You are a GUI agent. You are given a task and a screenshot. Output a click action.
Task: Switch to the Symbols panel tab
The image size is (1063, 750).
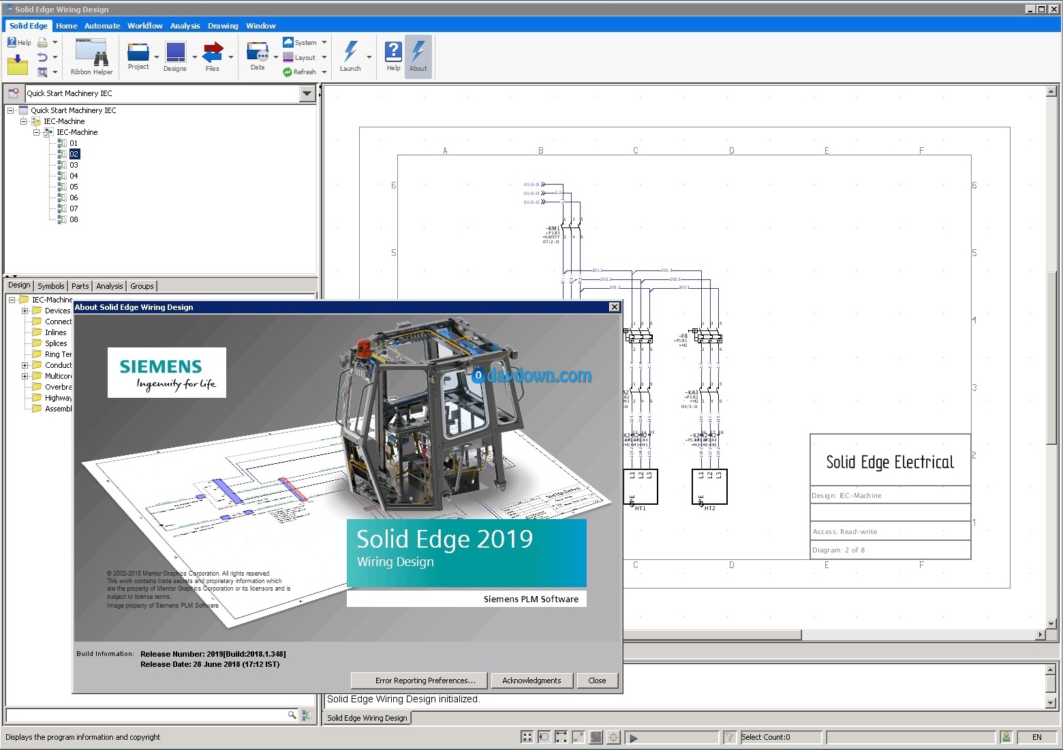pyautogui.click(x=51, y=286)
